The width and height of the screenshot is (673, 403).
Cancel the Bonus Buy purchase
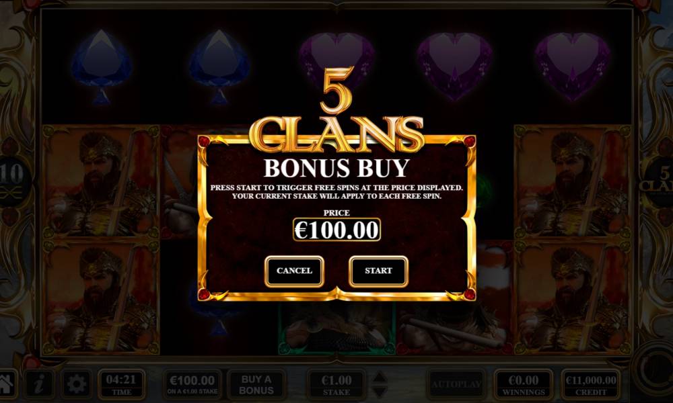294,271
